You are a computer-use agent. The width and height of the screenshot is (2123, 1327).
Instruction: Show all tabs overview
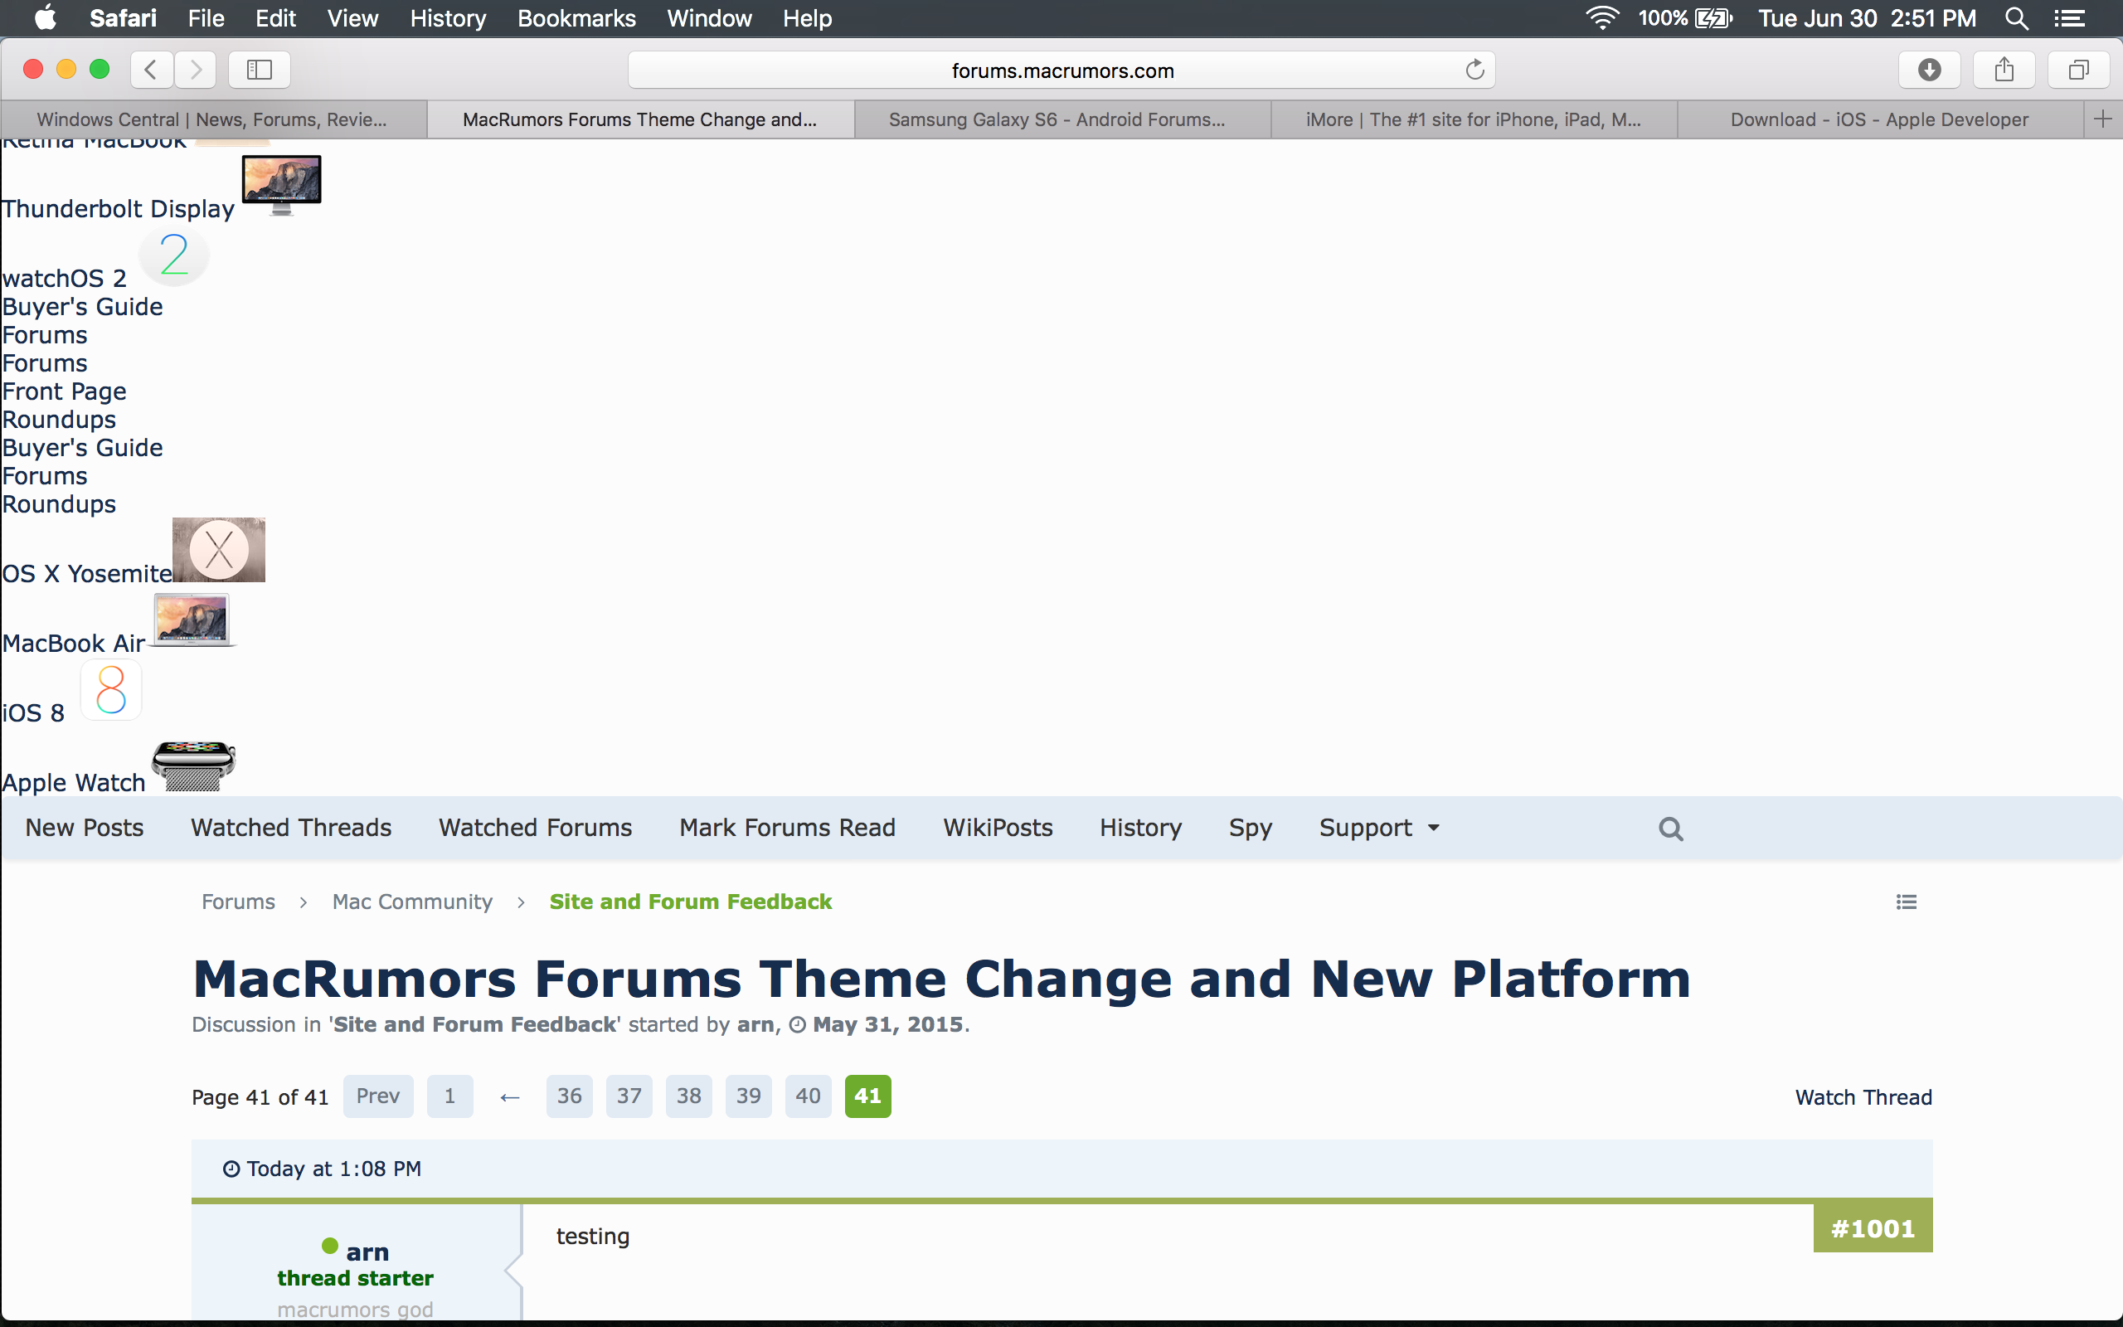click(x=2078, y=70)
